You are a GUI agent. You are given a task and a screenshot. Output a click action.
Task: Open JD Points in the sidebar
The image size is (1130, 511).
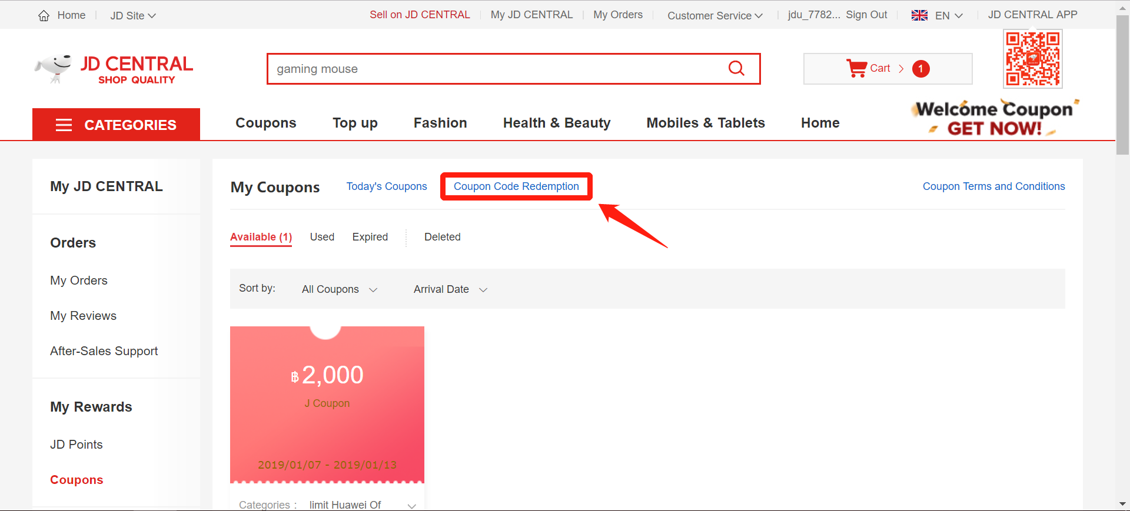(x=77, y=445)
